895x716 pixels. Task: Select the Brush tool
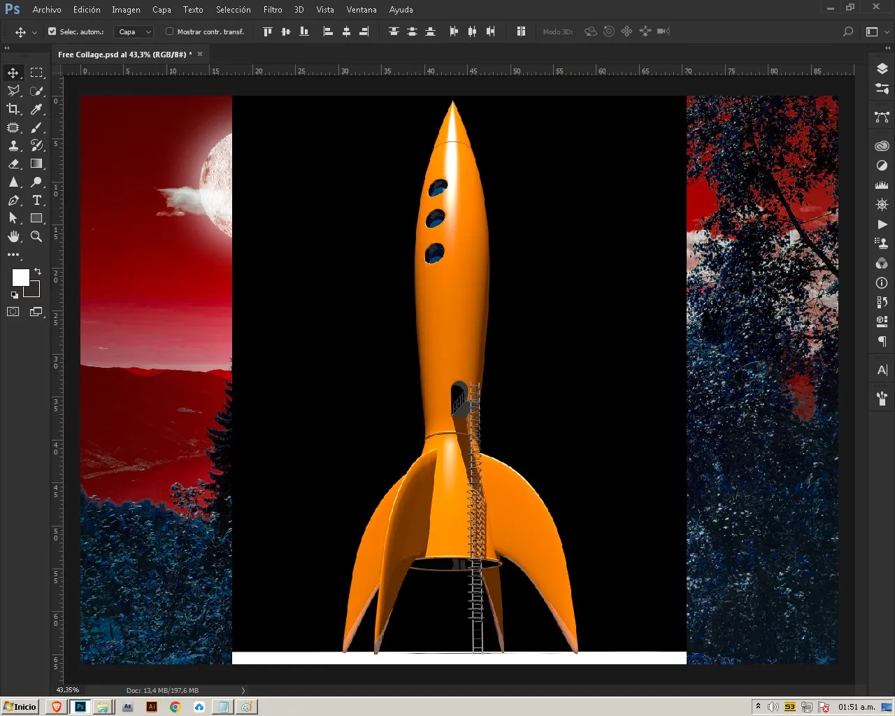coord(36,127)
